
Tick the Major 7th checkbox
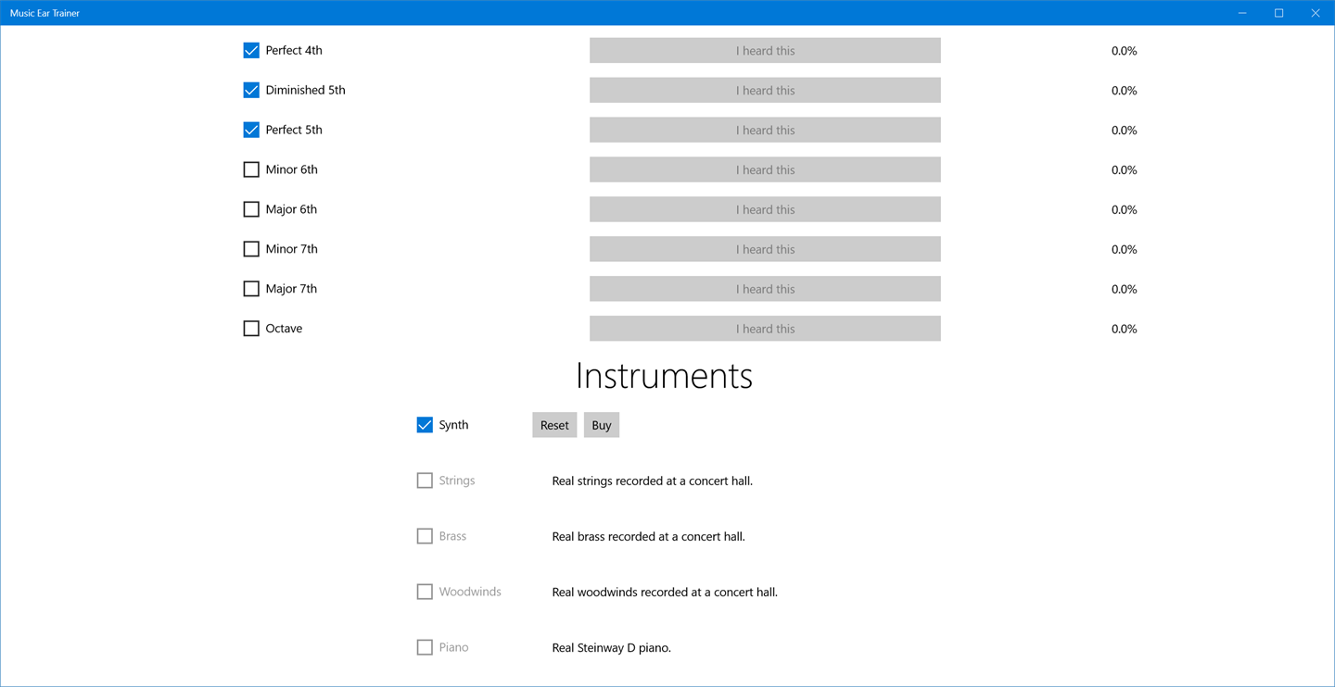tap(251, 289)
